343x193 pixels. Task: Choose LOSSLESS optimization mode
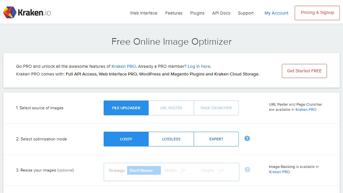point(171,139)
